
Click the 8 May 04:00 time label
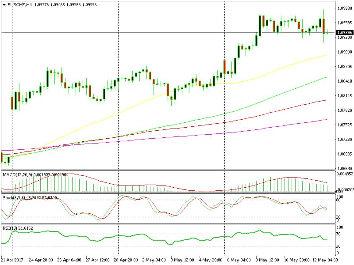pos(239,260)
